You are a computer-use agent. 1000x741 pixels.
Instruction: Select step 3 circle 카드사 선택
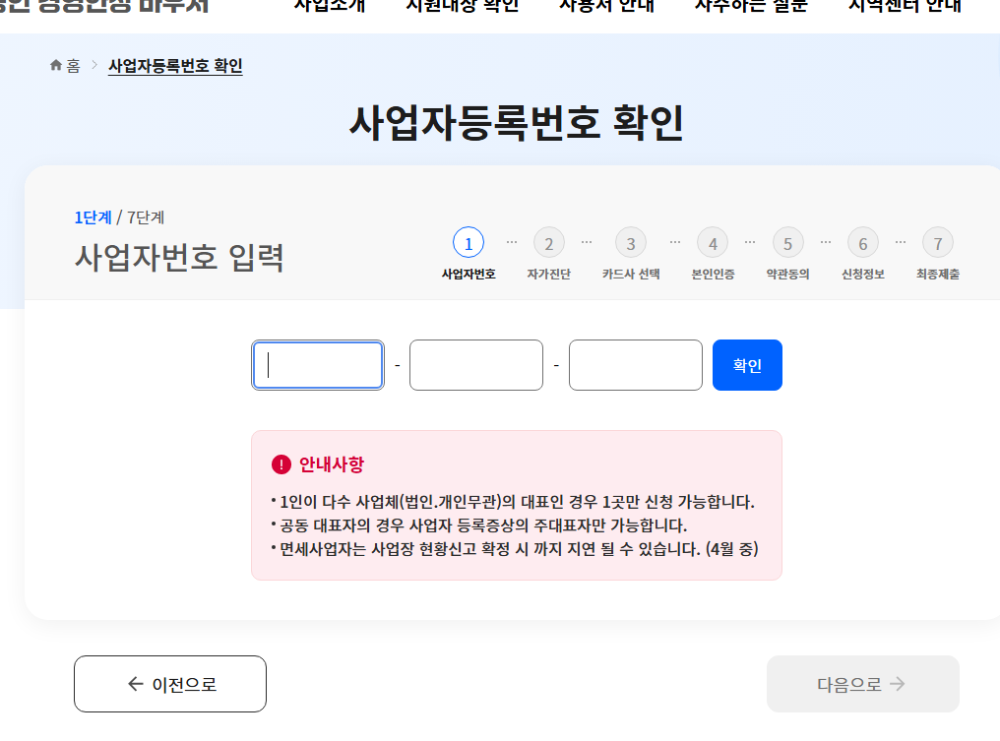[x=631, y=242]
